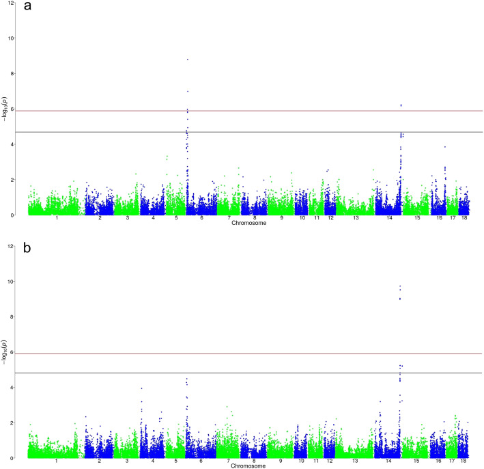Select chromosome label "17" in panel a
This screenshot has height=469, width=484.
coord(453,218)
